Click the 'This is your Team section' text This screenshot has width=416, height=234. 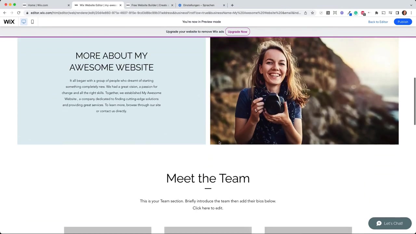tap(208, 204)
